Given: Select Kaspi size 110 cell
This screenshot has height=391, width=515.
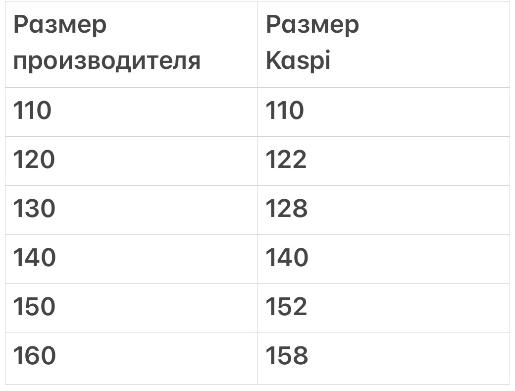Looking at the screenshot, I should [x=384, y=112].
